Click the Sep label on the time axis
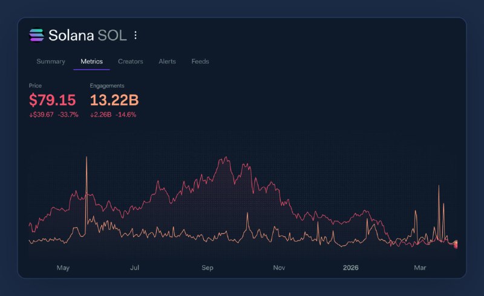This screenshot has height=296, width=484. 208,268
